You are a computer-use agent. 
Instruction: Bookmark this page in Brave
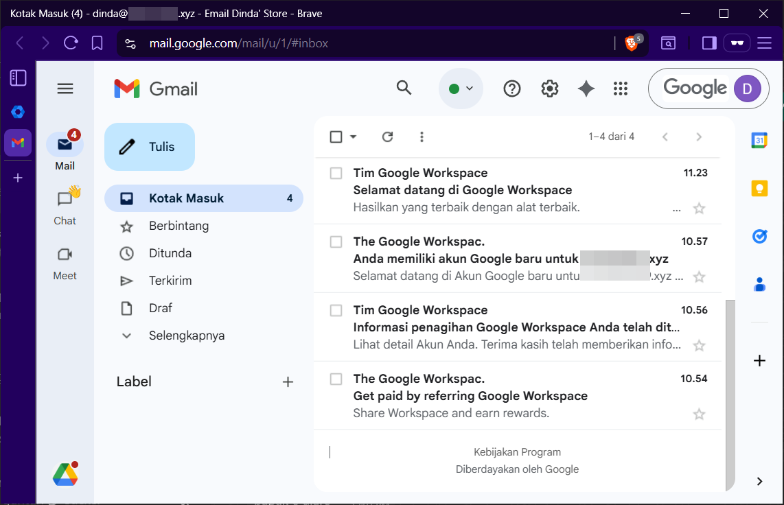point(97,43)
